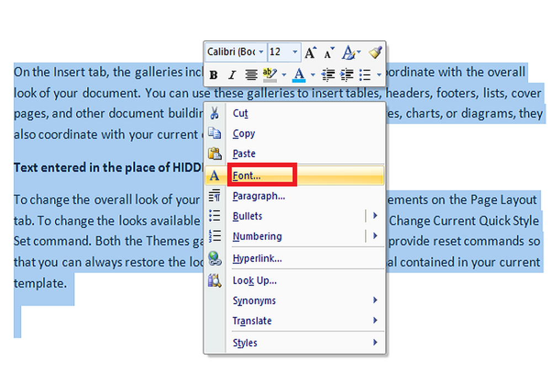Choose Font... from the context menu
This screenshot has height=384, width=552.
coord(247,175)
